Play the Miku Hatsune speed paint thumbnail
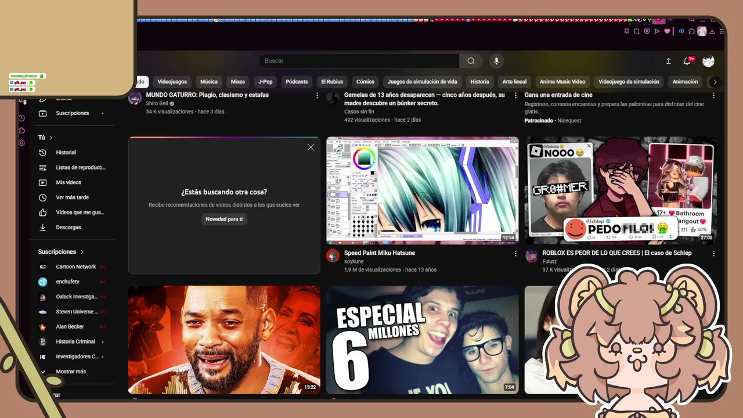 pyautogui.click(x=423, y=190)
